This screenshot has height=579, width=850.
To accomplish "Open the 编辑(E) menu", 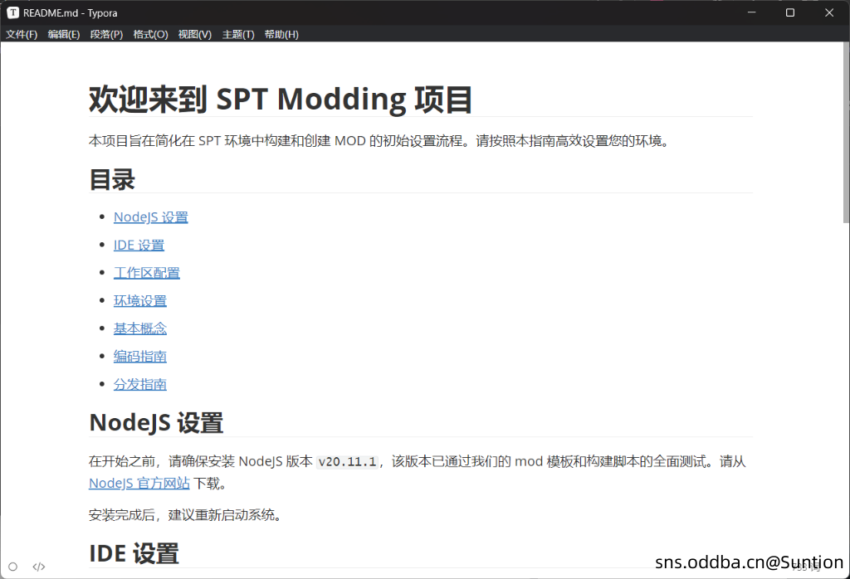I will click(x=64, y=34).
